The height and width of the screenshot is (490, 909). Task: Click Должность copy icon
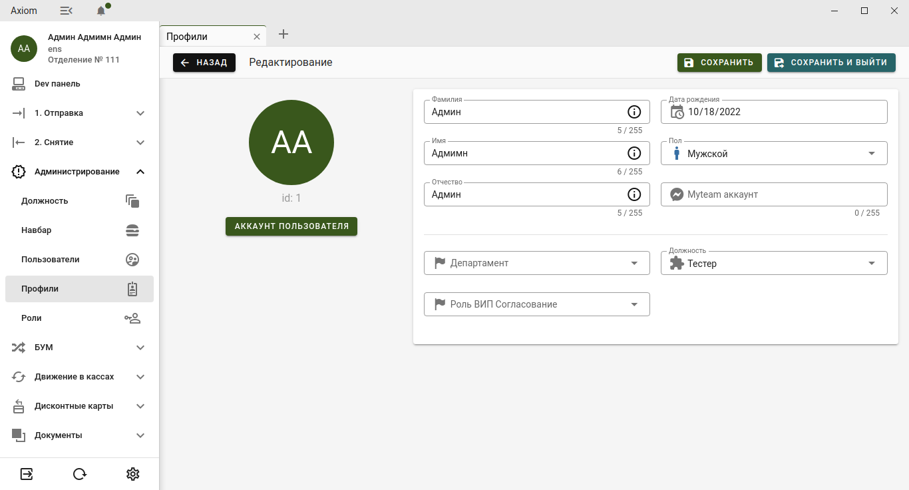tap(132, 201)
